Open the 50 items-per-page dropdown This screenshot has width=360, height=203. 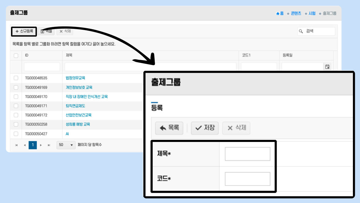tap(66, 145)
